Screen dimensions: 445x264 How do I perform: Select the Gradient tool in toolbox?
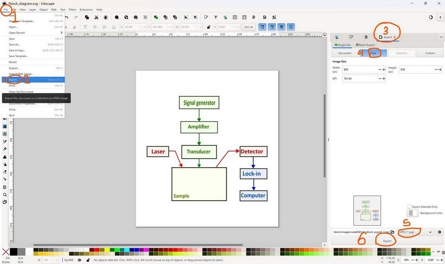tap(5, 126)
